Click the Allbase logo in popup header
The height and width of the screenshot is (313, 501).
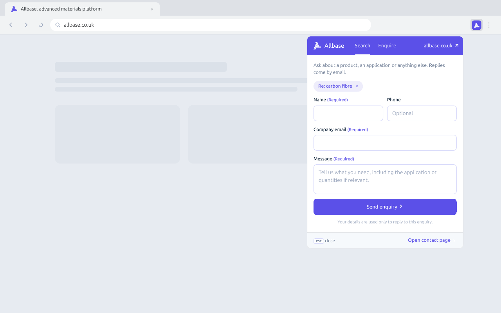[x=329, y=46]
